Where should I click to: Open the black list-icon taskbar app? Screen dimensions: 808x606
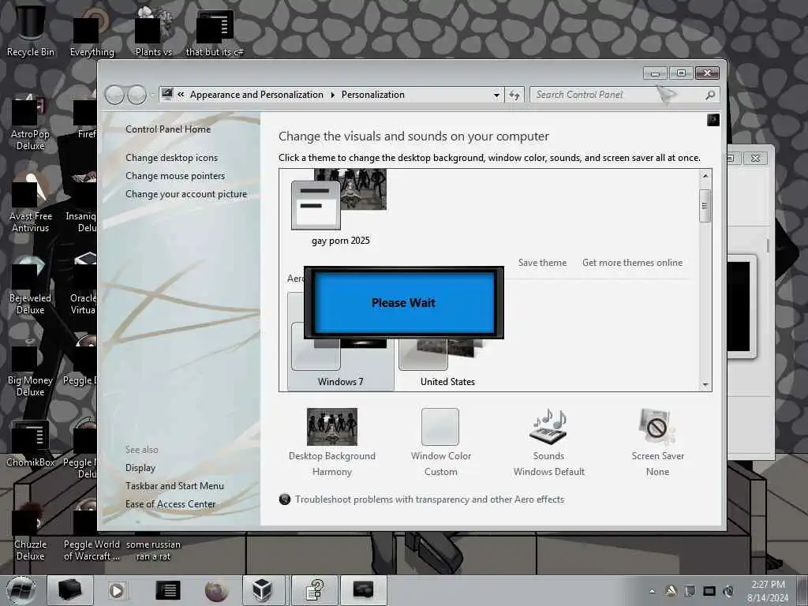pyautogui.click(x=168, y=590)
